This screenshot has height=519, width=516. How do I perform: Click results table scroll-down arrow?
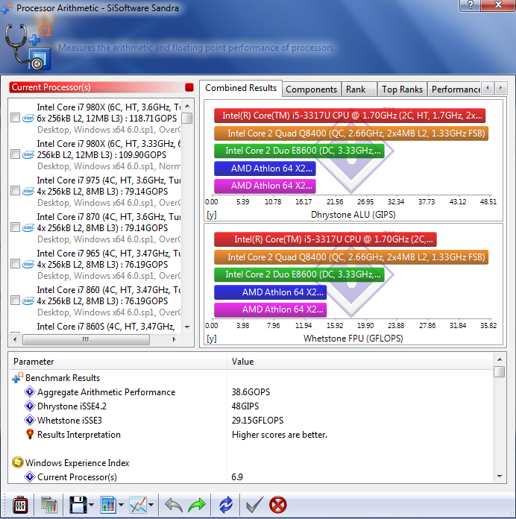click(x=500, y=476)
